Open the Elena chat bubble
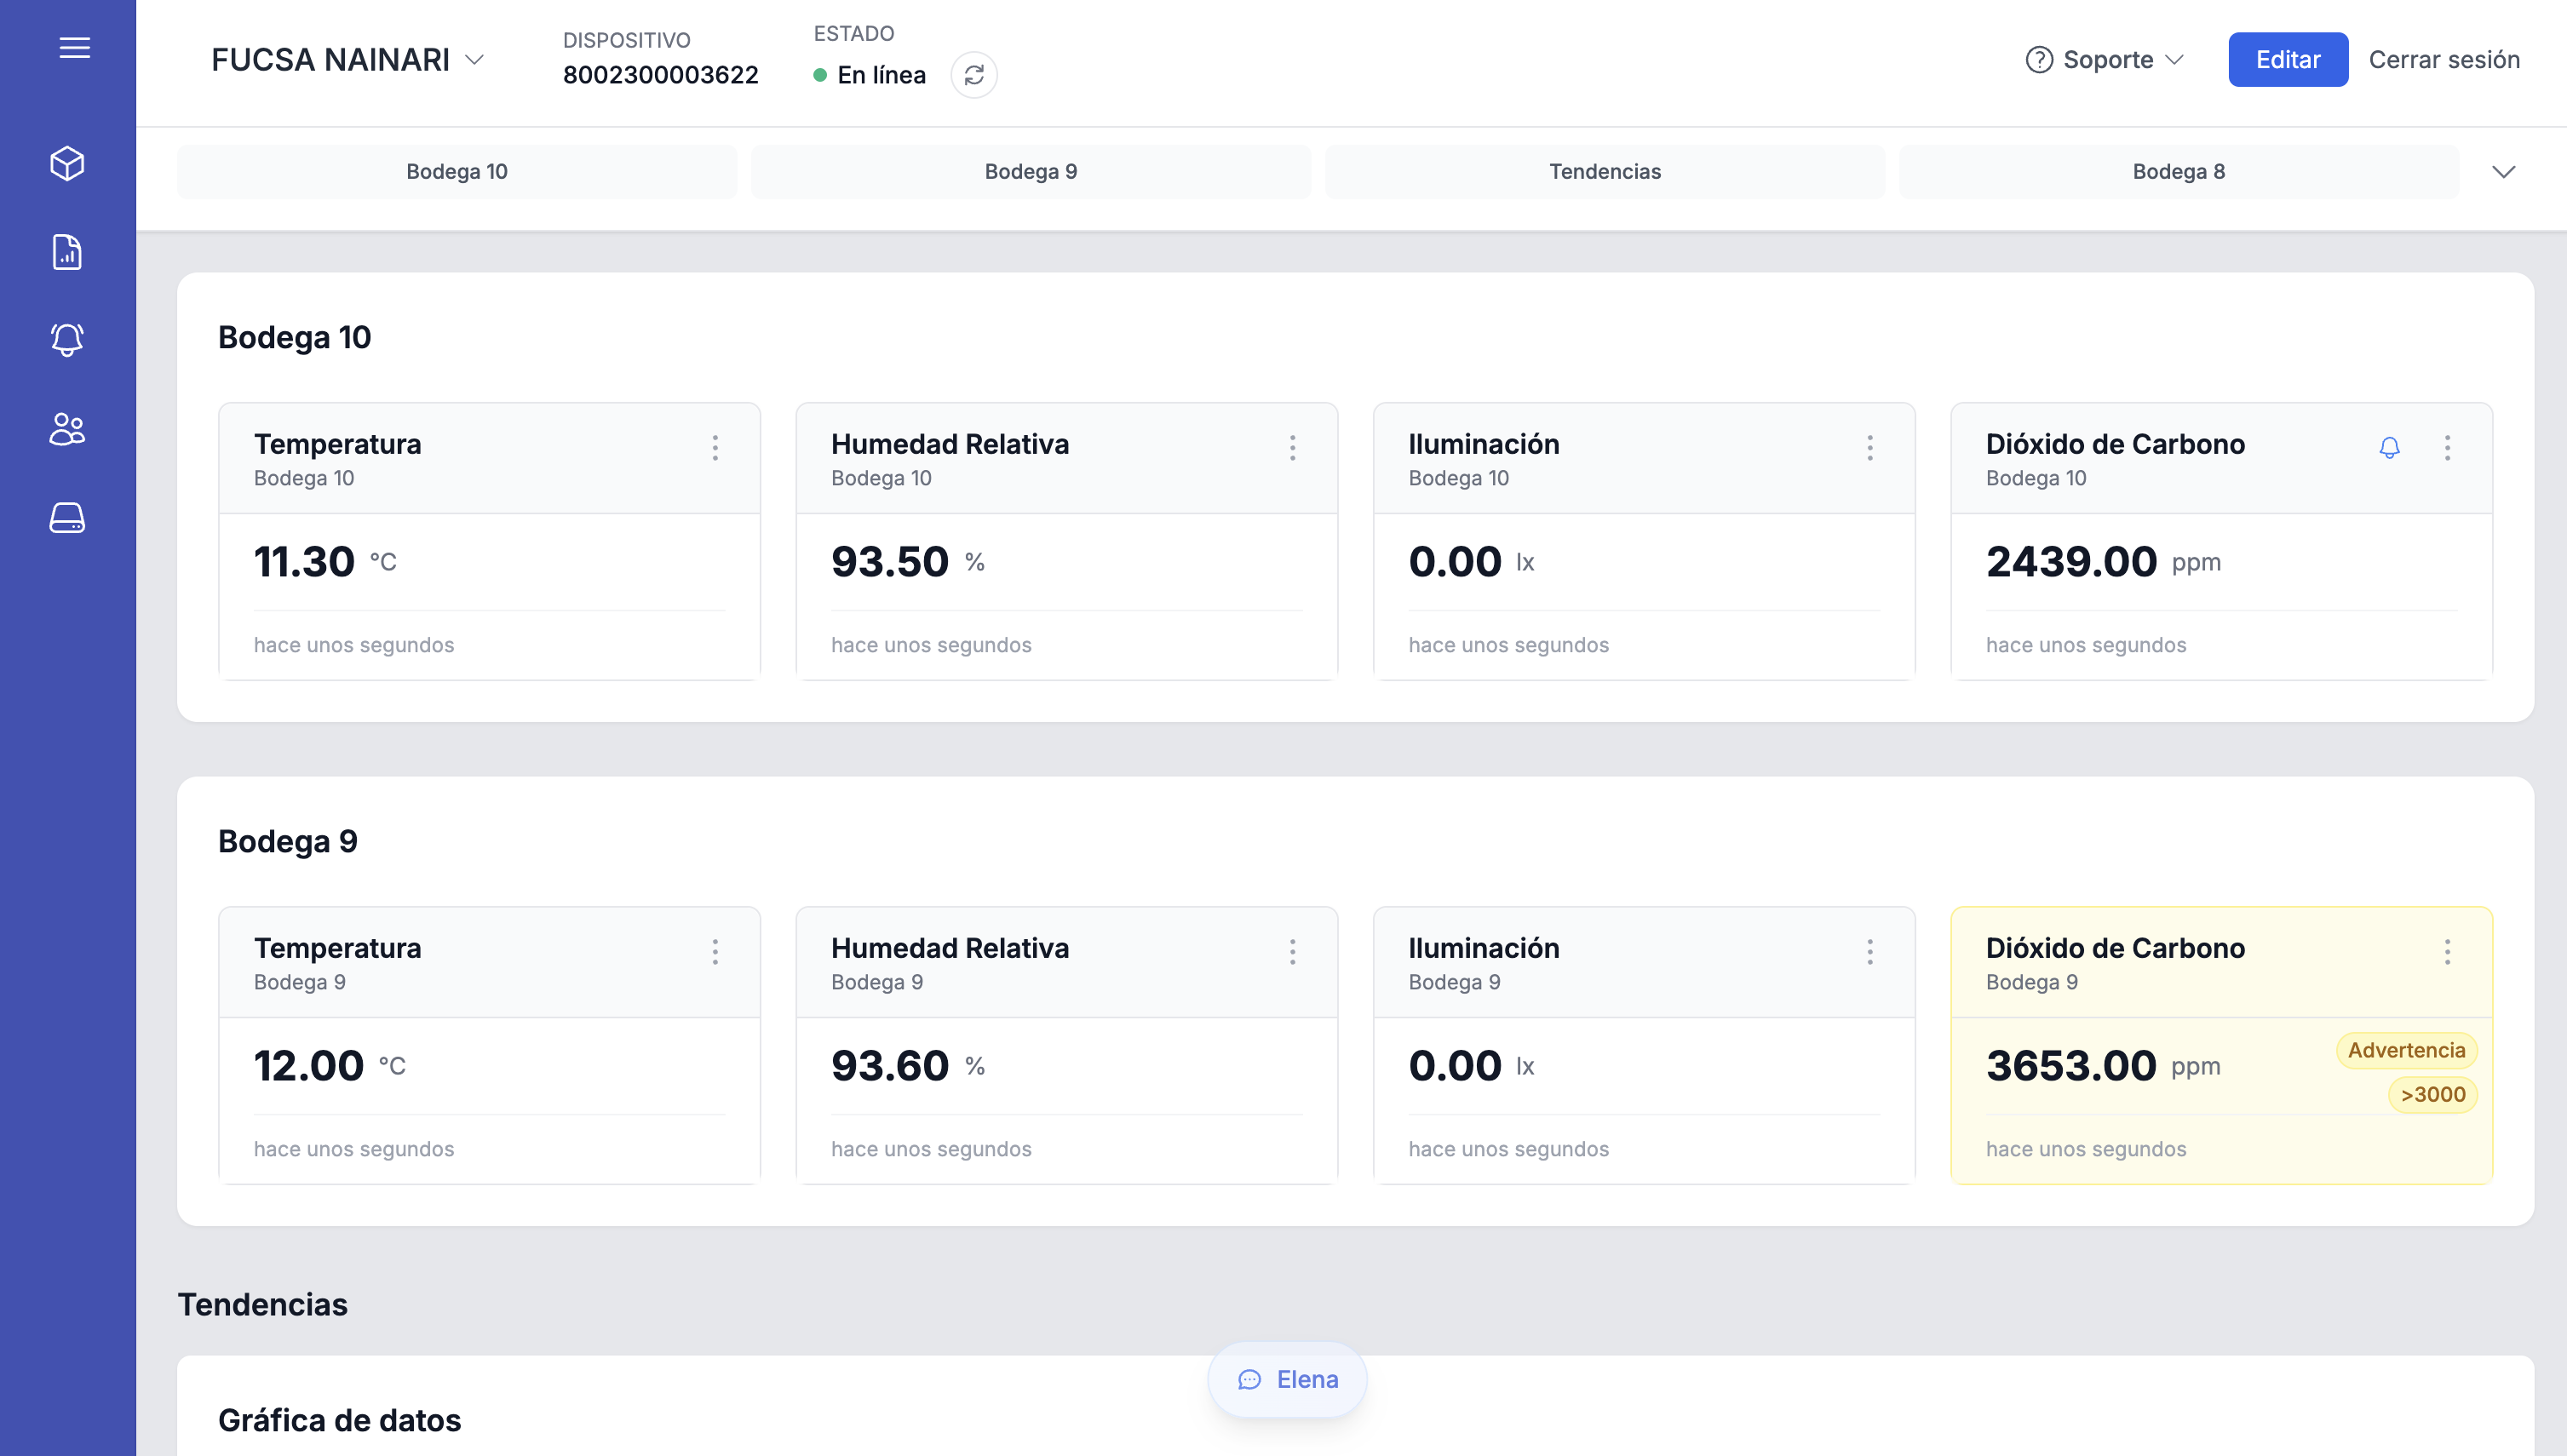2567x1456 pixels. click(1287, 1379)
